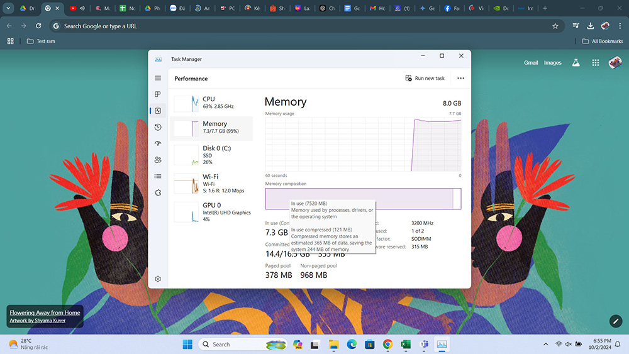Open clock and date in taskbar
629x354 pixels.
point(599,345)
